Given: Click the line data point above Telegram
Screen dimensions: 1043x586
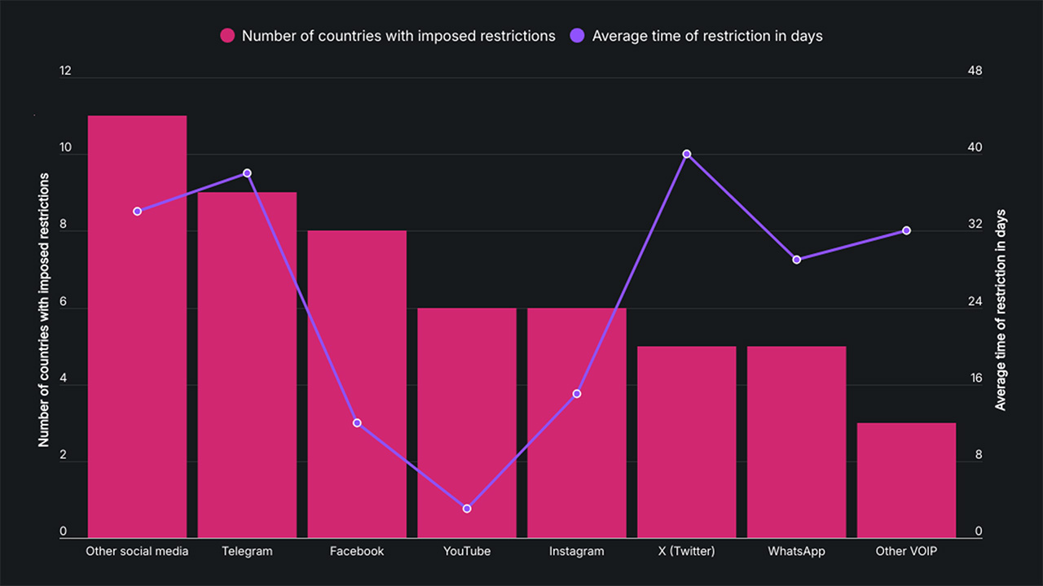Looking at the screenshot, I should 247,173.
